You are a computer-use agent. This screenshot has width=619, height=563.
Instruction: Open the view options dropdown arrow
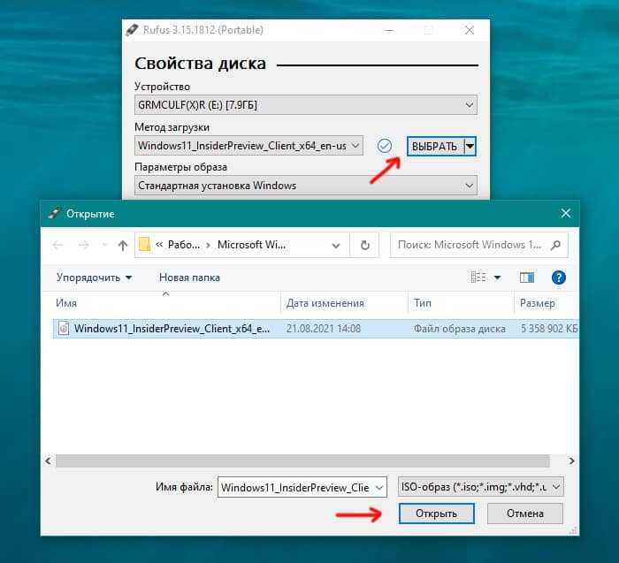[497, 278]
